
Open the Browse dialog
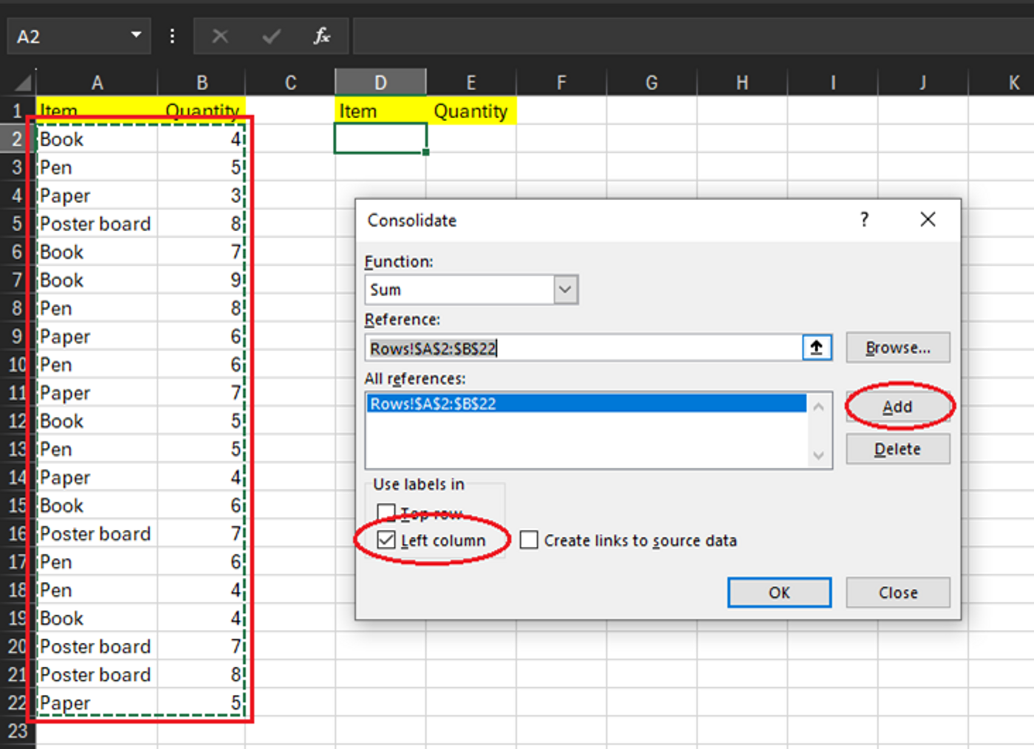(897, 348)
